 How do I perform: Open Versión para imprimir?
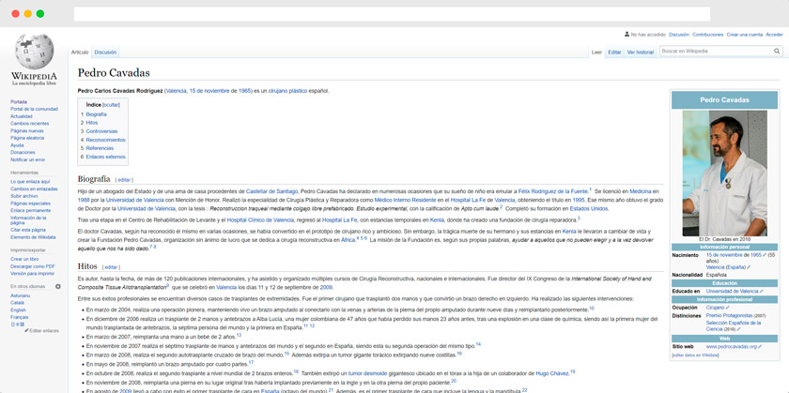[32, 274]
